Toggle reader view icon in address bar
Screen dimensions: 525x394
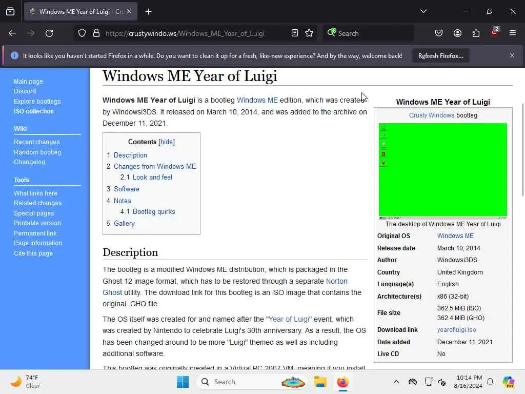click(x=295, y=33)
